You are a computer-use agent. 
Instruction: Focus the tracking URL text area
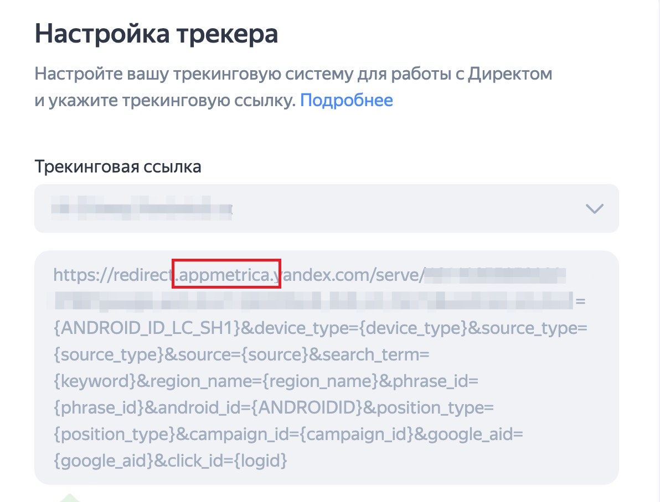pyautogui.click(x=326, y=366)
